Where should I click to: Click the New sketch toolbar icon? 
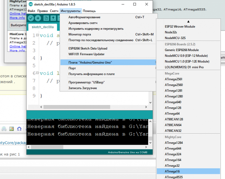46,18
